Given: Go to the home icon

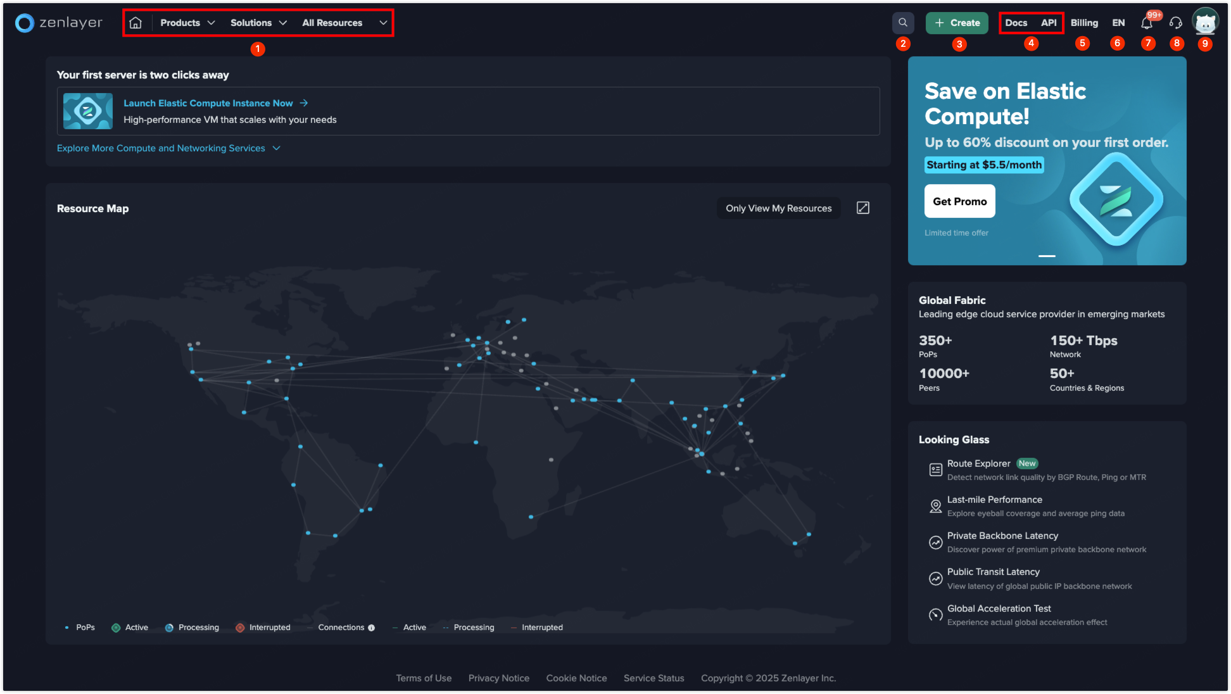Looking at the screenshot, I should pyautogui.click(x=135, y=23).
